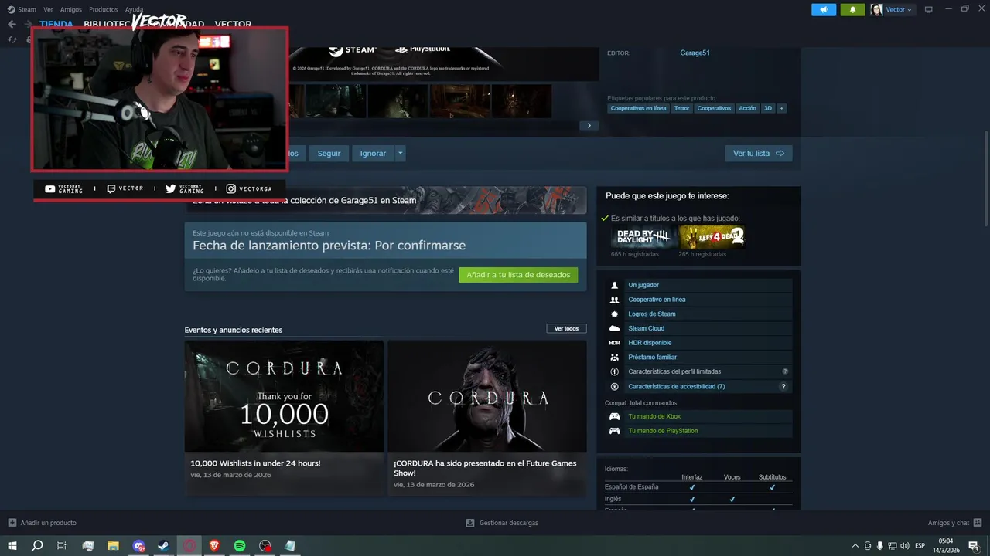This screenshot has width=990, height=556.
Task: Select the first game screenshot thumbnail
Action: coord(335,101)
